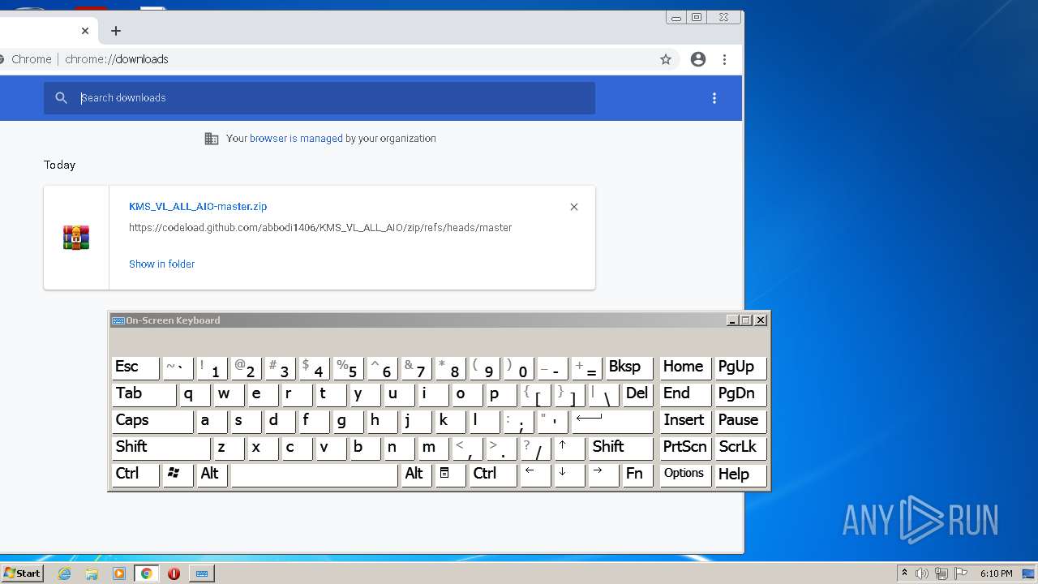Select On-Screen Keyboard taskbar button

[202, 573]
